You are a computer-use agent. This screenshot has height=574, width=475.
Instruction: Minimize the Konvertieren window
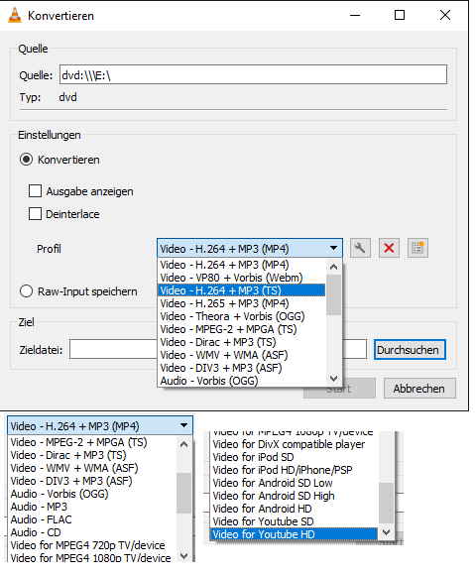354,16
